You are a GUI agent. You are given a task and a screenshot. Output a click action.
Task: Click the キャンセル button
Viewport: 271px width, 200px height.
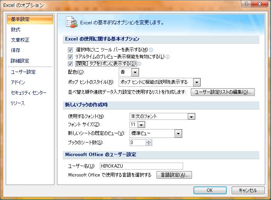click(x=248, y=190)
